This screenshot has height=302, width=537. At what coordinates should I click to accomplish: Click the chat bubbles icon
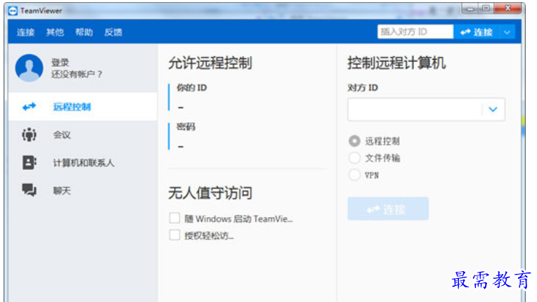29,190
